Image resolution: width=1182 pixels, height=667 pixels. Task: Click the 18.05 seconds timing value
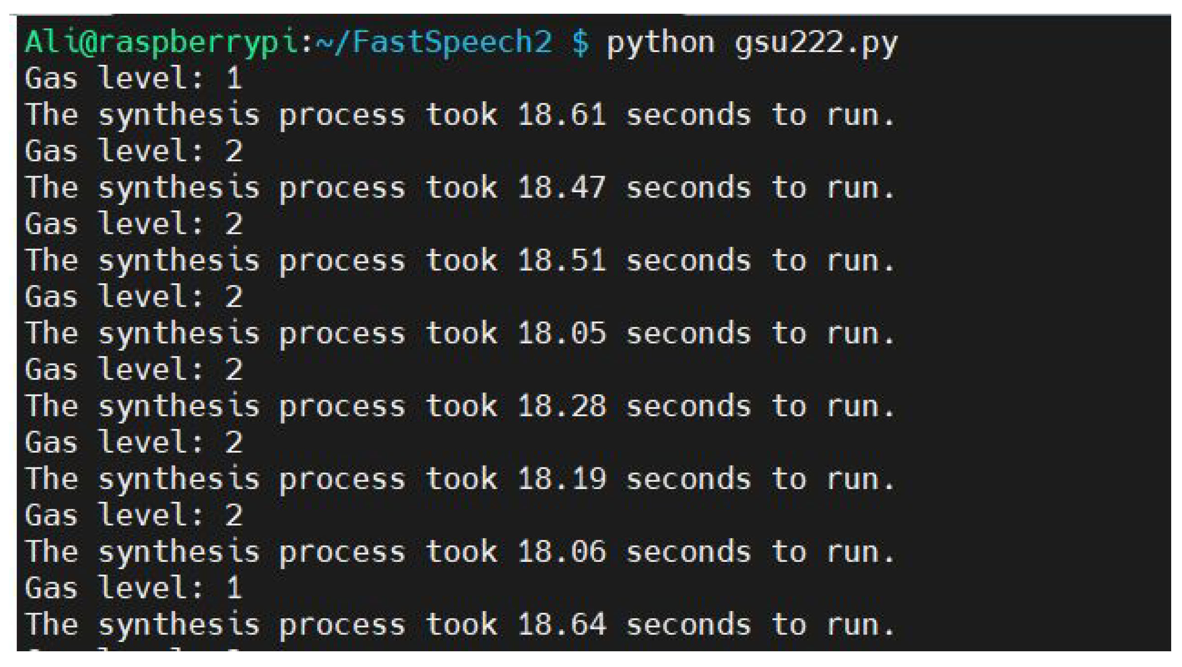click(561, 333)
